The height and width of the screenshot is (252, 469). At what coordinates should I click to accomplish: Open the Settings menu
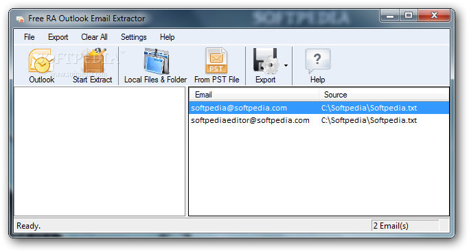coord(134,37)
